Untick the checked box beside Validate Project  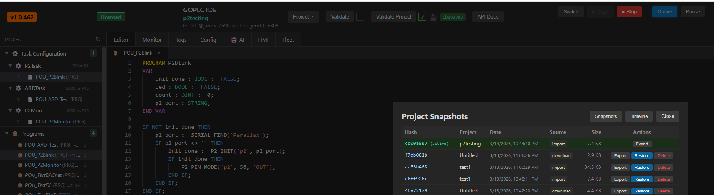coord(422,17)
